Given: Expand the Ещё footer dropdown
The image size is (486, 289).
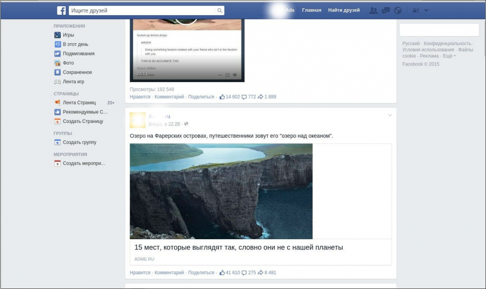Looking at the screenshot, I should coord(449,56).
